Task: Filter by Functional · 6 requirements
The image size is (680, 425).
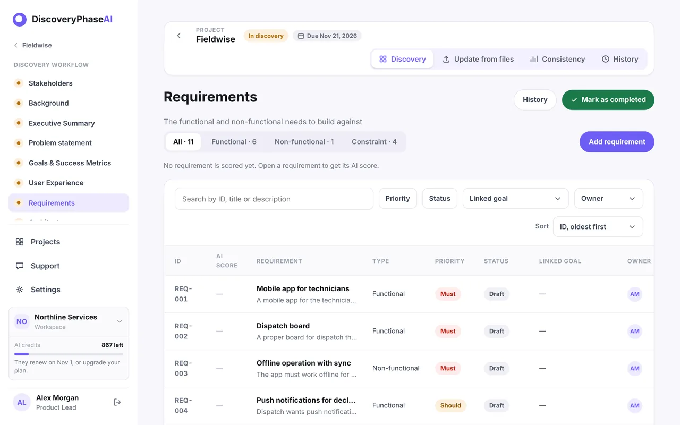Action: (x=234, y=142)
